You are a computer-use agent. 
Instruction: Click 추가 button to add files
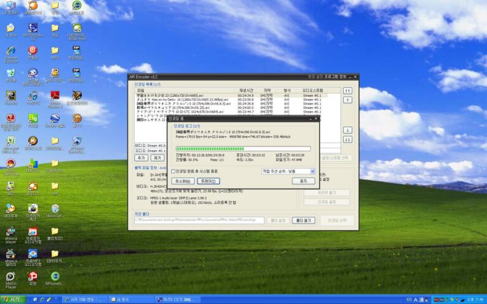141,158
